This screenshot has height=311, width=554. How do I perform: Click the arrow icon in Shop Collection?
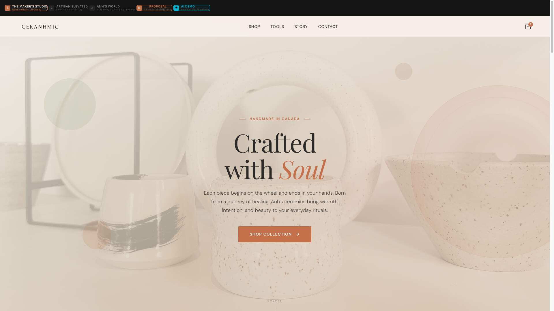tap(297, 234)
